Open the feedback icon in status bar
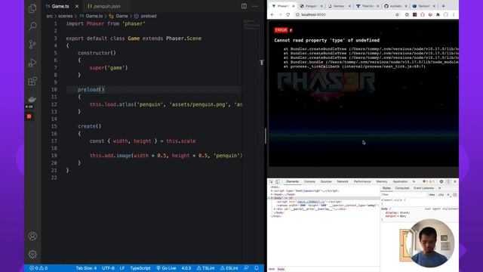Viewport: 483px width, 272px height. pyautogui.click(x=246, y=268)
